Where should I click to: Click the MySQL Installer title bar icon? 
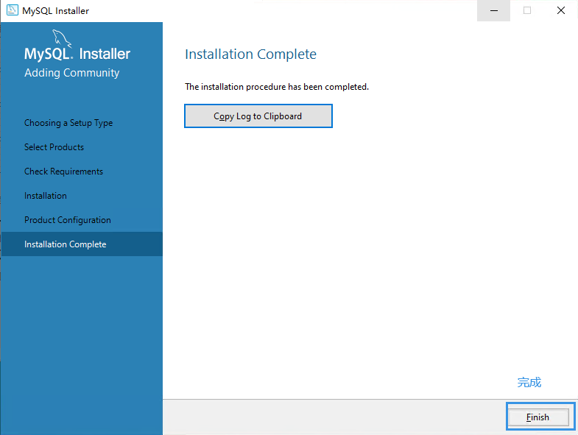point(13,10)
